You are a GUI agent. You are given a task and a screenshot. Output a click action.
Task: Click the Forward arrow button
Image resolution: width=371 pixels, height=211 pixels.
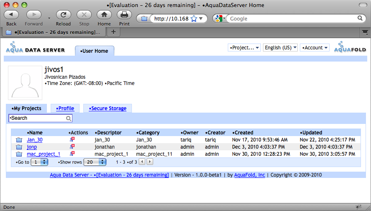[33, 15]
